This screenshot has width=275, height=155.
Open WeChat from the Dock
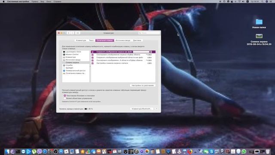click(x=206, y=152)
